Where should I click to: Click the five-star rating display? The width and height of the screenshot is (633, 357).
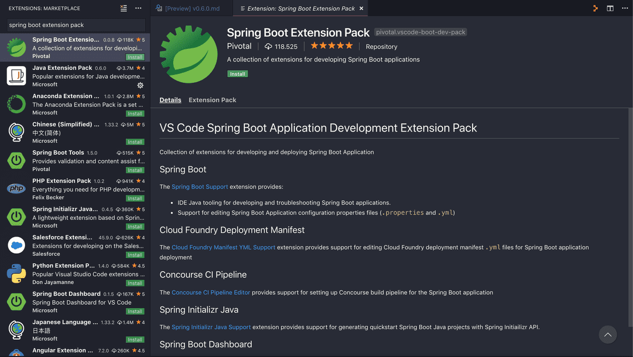click(331, 47)
